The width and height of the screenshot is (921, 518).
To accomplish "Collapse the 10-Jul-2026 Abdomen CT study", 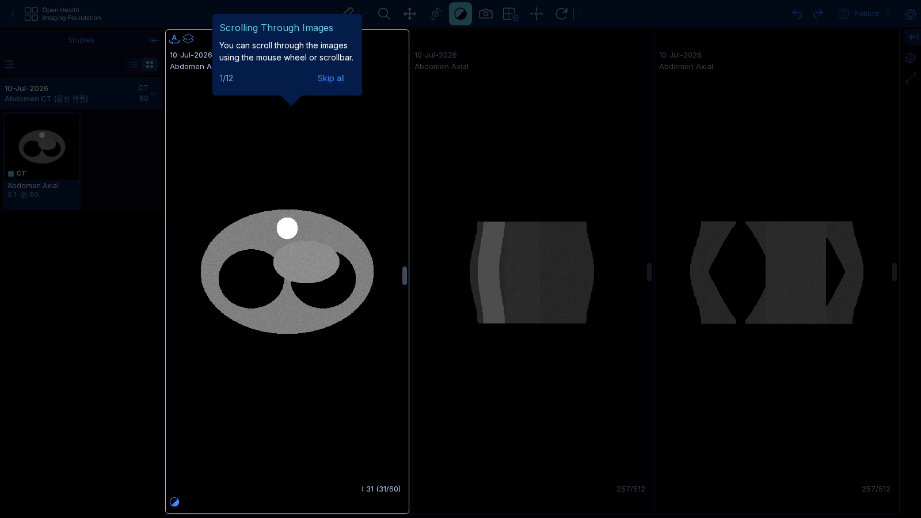I will [81, 93].
